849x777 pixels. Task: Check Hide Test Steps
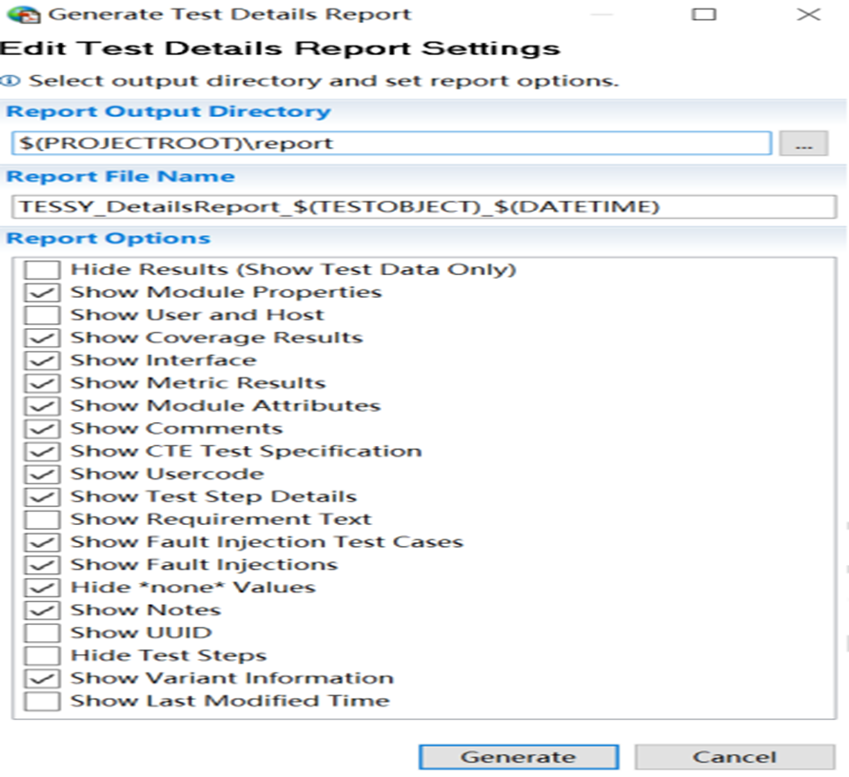click(x=42, y=656)
